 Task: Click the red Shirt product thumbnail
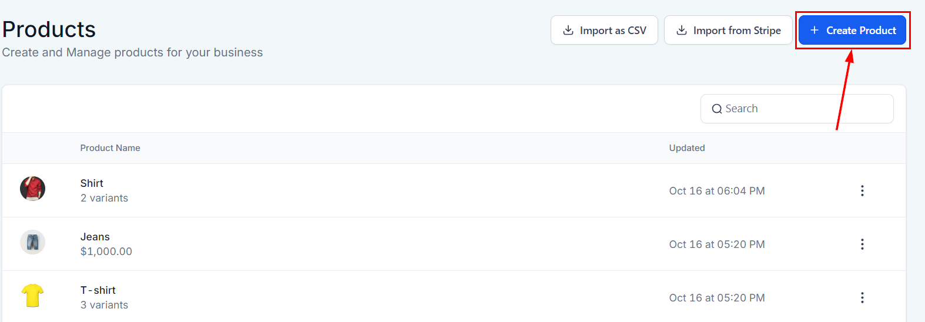pos(32,189)
